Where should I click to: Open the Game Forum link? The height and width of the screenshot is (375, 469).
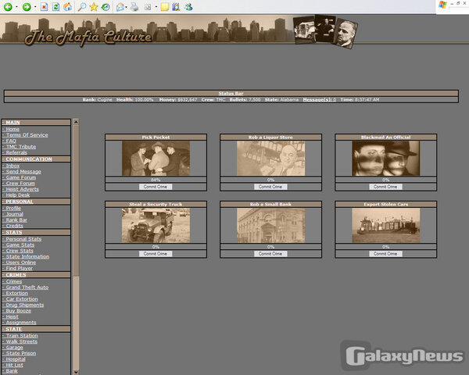(21, 177)
